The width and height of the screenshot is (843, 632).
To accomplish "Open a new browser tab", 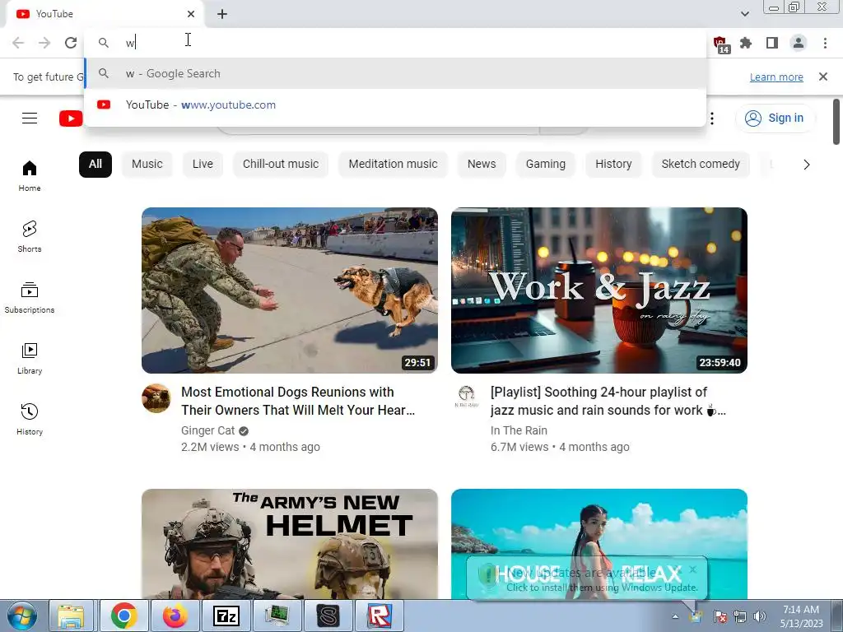I will [222, 14].
